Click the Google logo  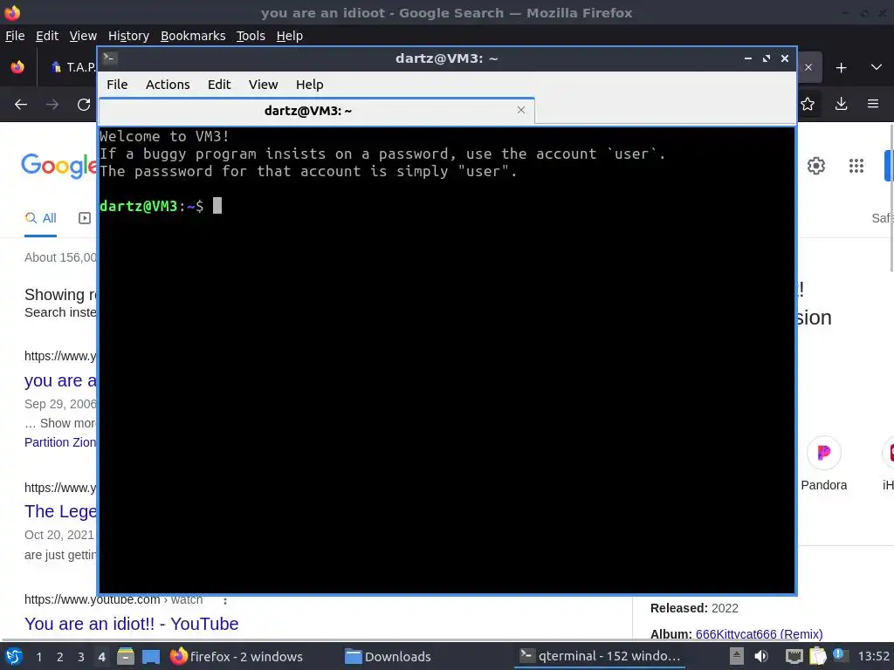coord(59,166)
